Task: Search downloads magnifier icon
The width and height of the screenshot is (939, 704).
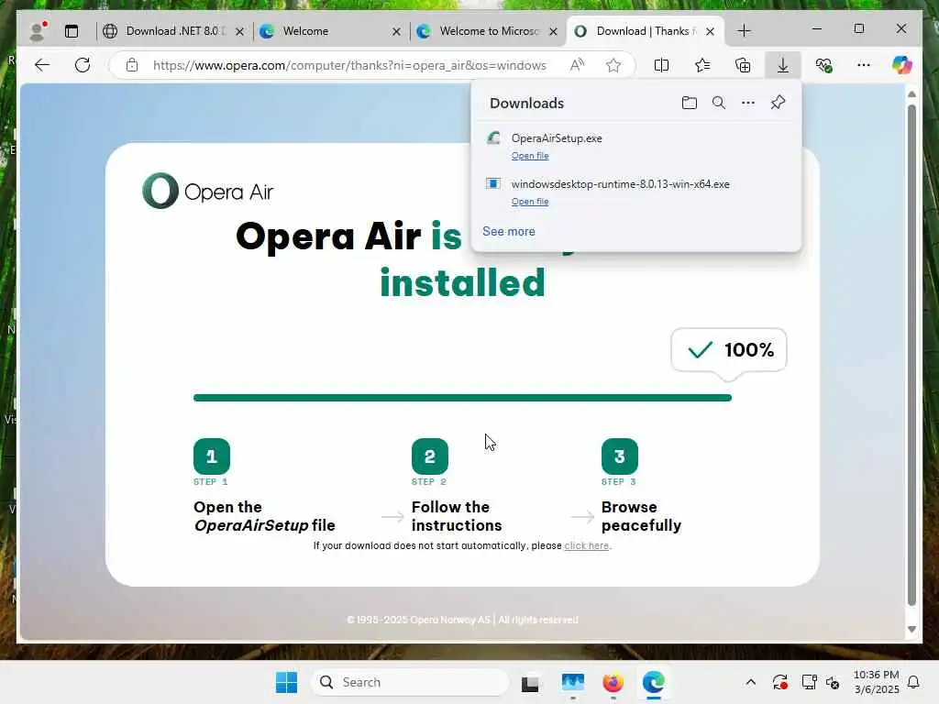Action: tap(719, 103)
